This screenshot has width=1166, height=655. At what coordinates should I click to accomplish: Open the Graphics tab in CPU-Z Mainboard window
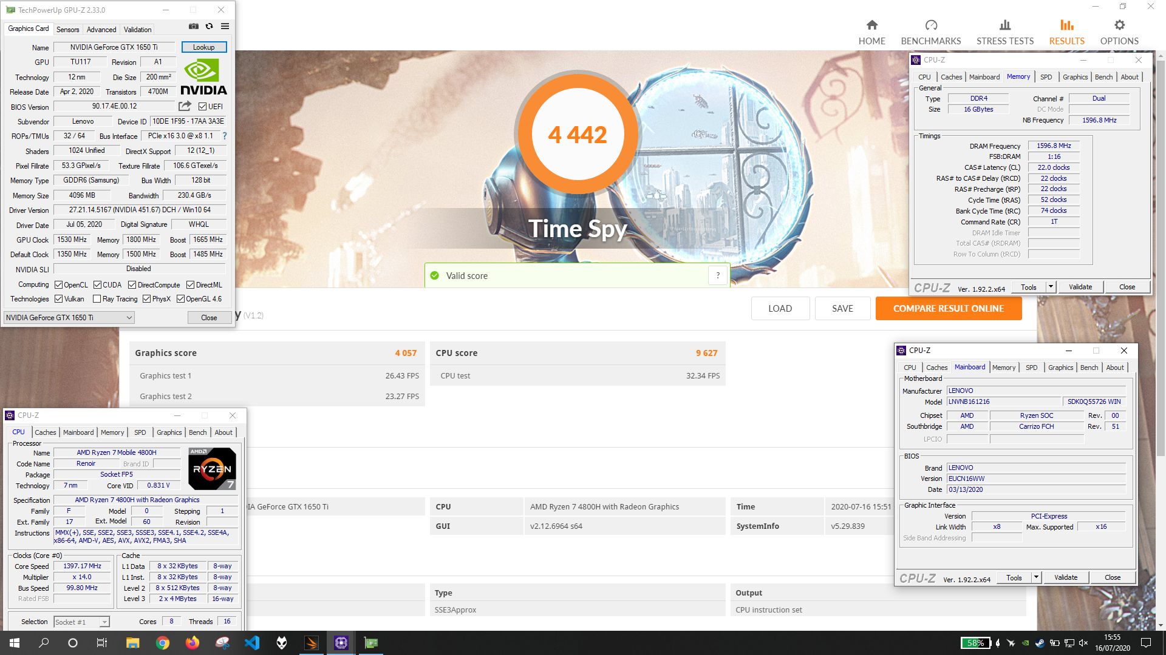pos(1060,368)
